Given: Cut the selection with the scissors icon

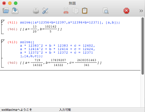Looking at the screenshot, I should (66, 11).
